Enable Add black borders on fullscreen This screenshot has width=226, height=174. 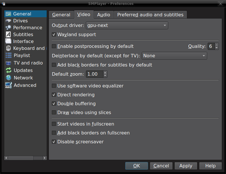(54, 133)
